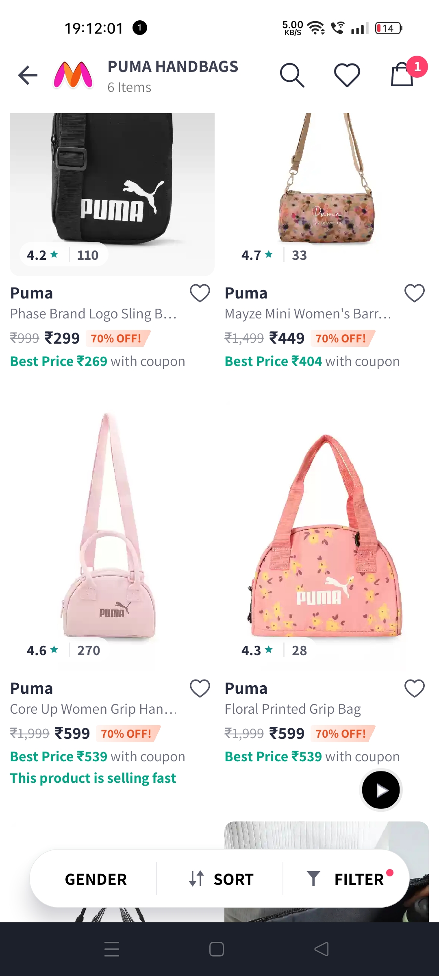Wishlist the Floral Printed Grip Bag
439x976 pixels.
point(415,688)
